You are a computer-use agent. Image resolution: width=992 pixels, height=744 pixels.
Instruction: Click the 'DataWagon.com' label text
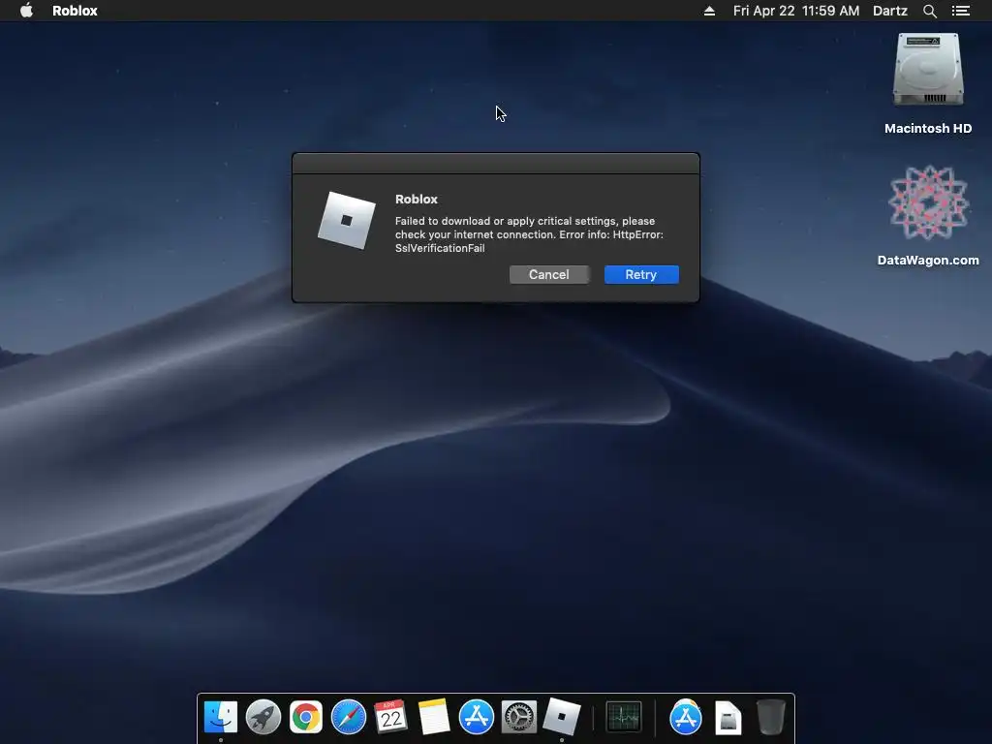tap(928, 260)
